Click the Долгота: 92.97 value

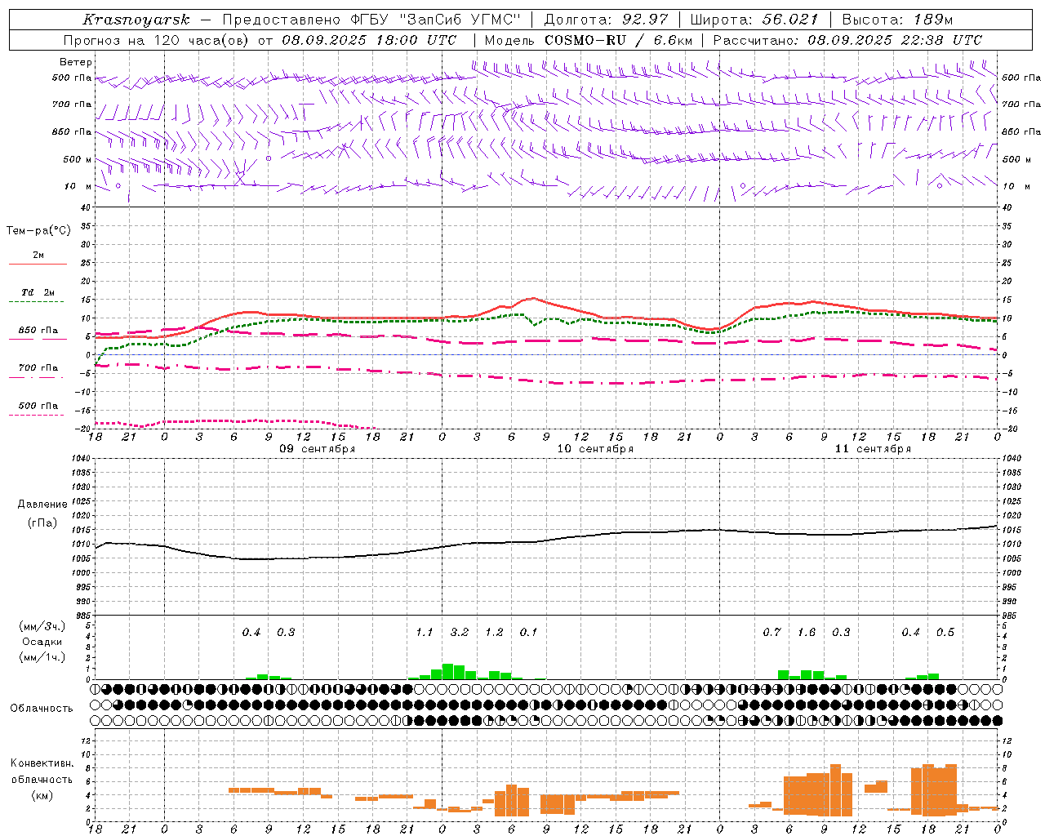pos(606,20)
